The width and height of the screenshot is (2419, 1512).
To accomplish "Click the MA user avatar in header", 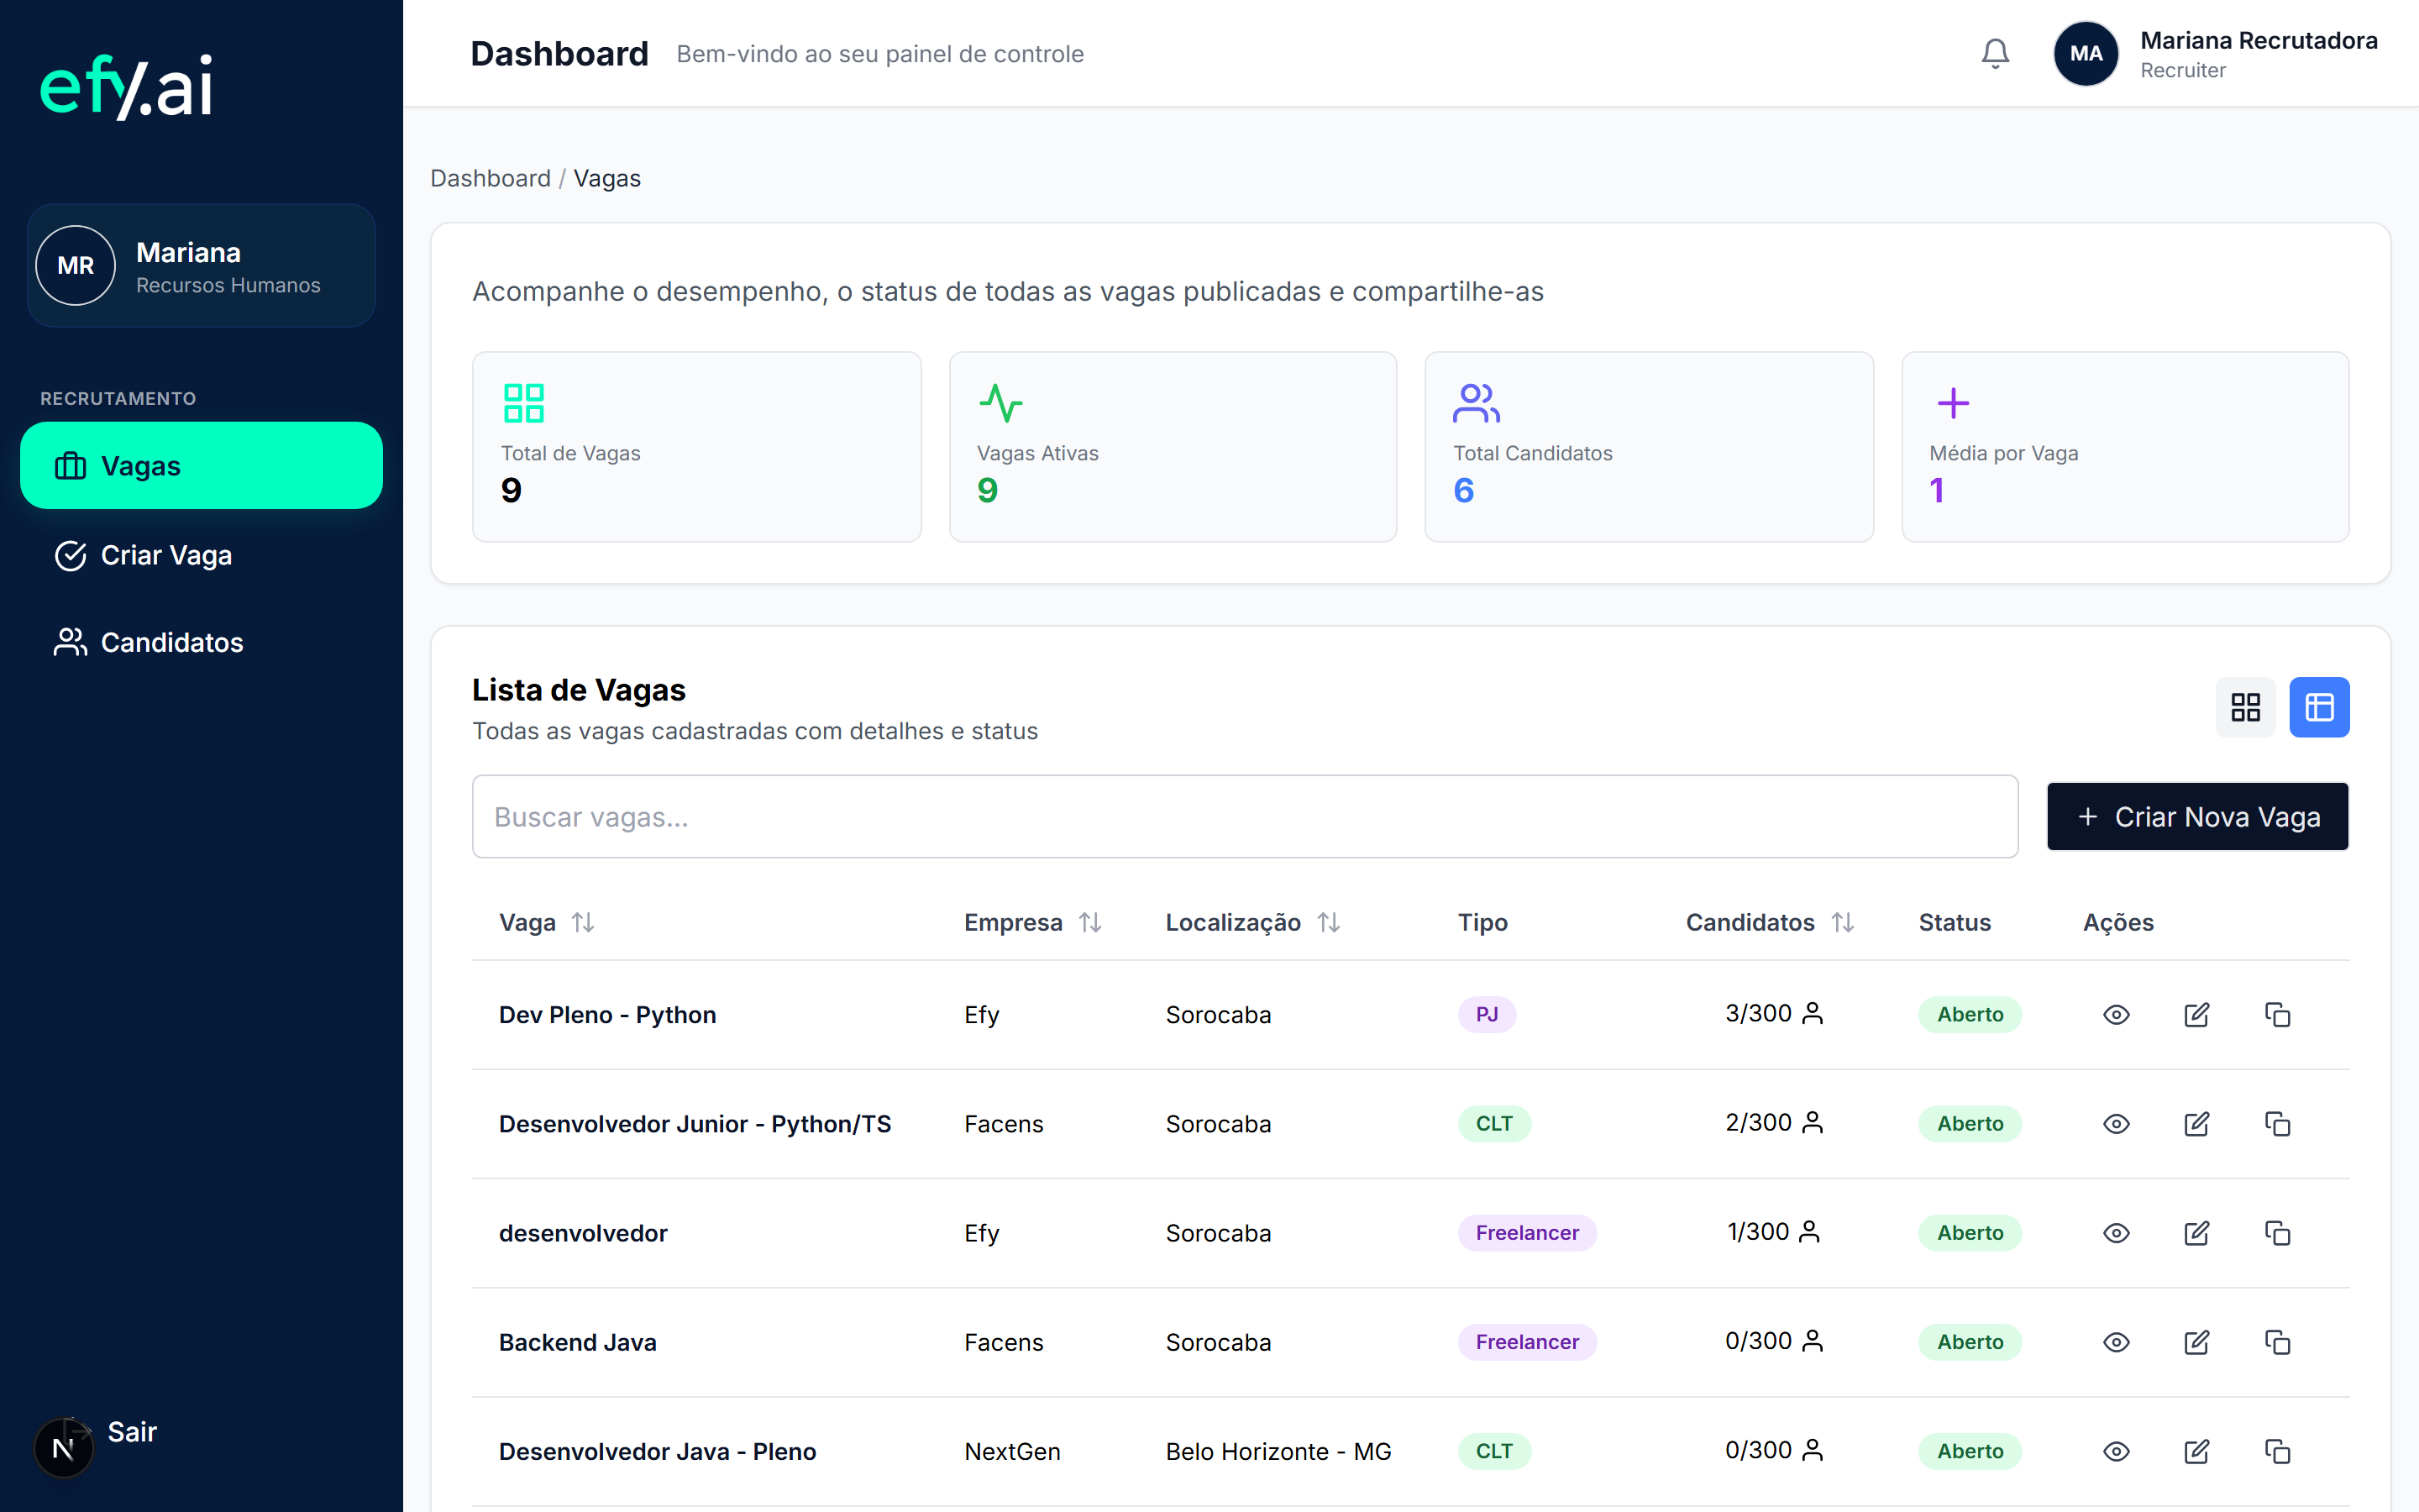I will point(2086,53).
